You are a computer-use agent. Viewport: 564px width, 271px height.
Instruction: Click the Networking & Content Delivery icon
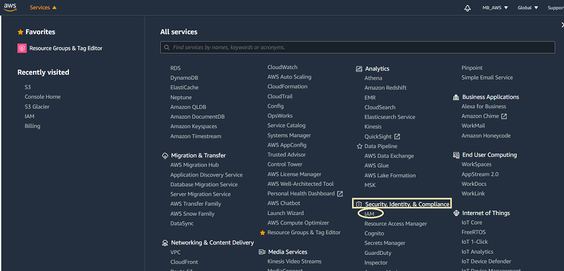(x=165, y=243)
